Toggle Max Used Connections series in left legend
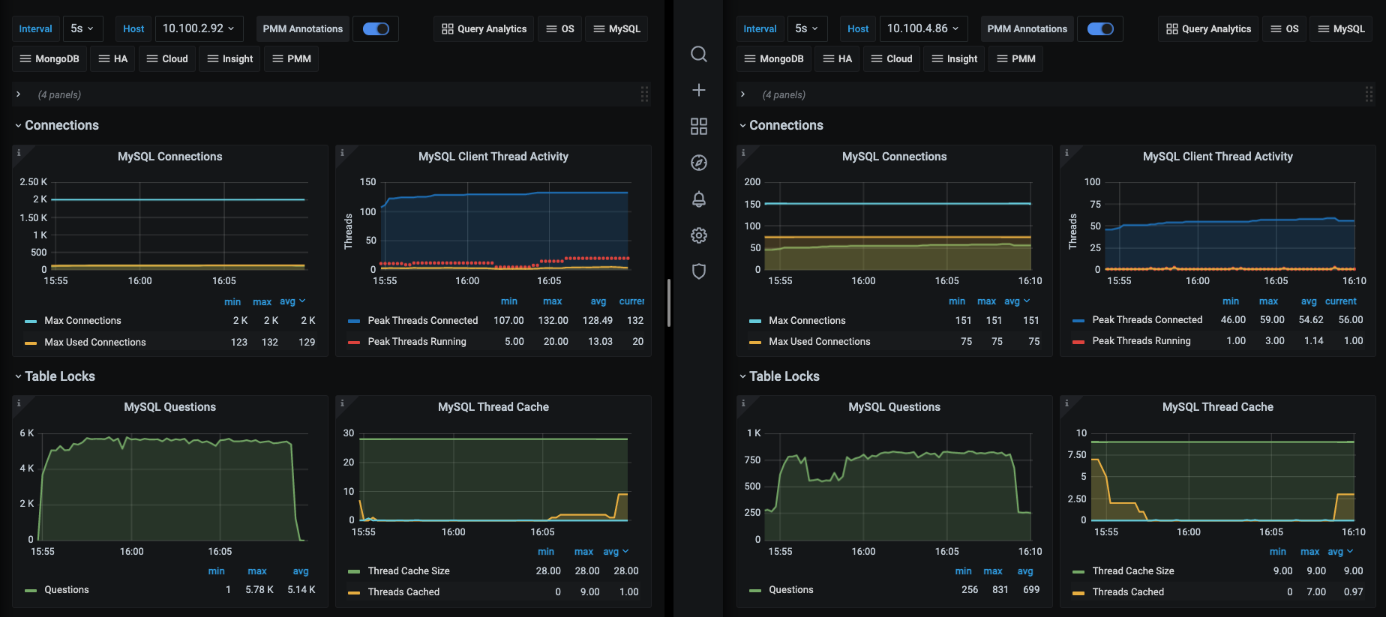The image size is (1386, 617). [x=95, y=342]
